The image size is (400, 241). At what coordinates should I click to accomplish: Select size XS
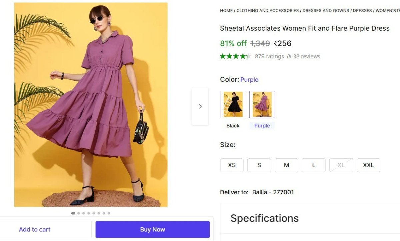[x=232, y=165]
